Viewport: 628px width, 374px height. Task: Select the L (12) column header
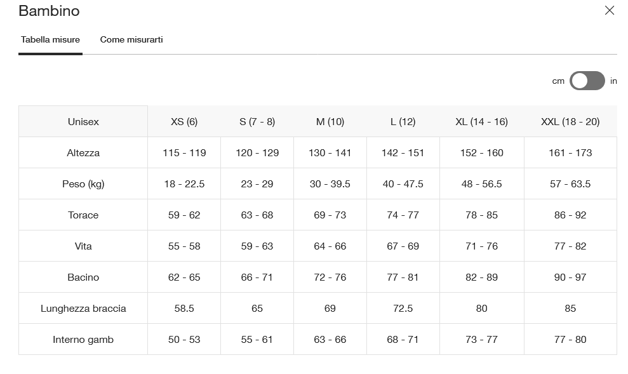click(403, 122)
